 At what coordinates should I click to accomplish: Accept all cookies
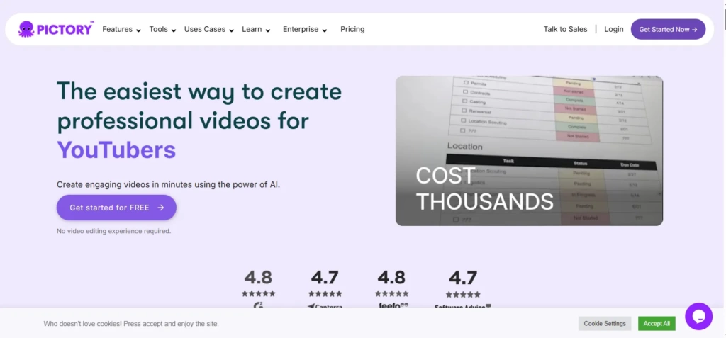tap(657, 323)
